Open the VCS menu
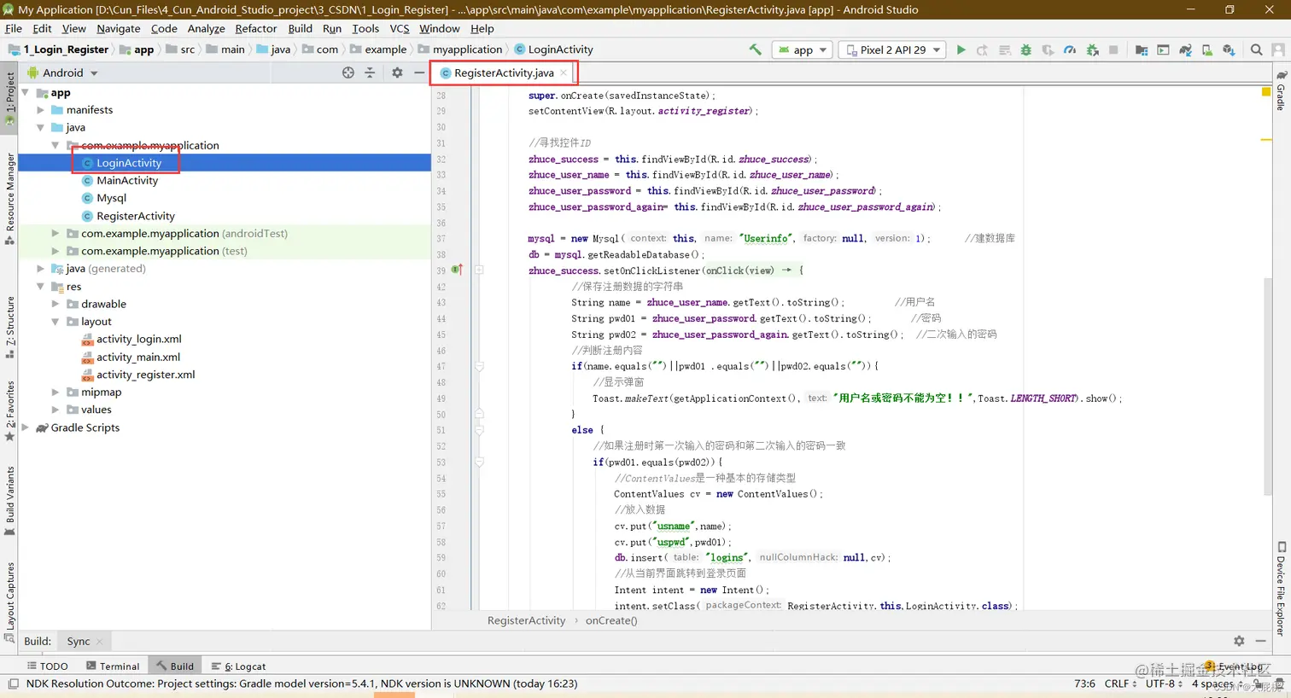 pos(400,28)
